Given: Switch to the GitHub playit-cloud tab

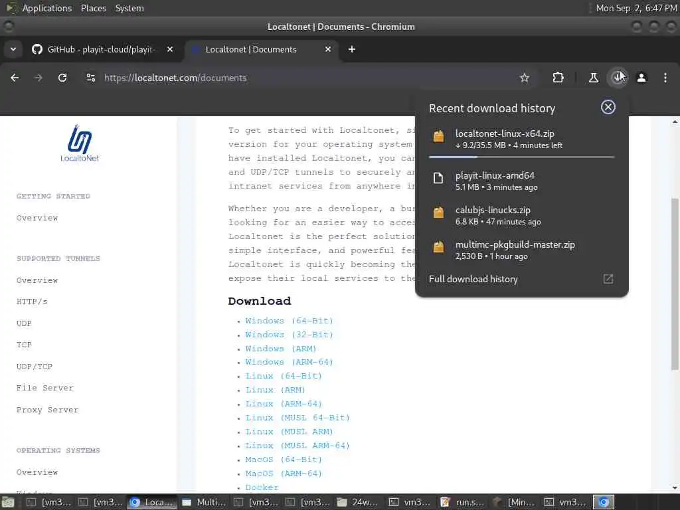Looking at the screenshot, I should pyautogui.click(x=100, y=49).
